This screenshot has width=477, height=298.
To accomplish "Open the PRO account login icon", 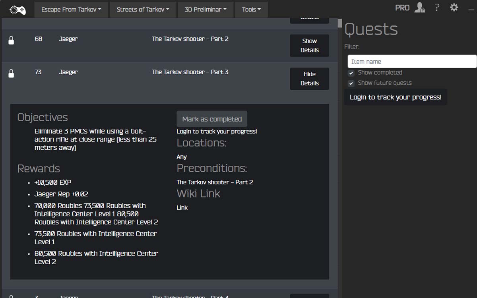I will pos(419,8).
